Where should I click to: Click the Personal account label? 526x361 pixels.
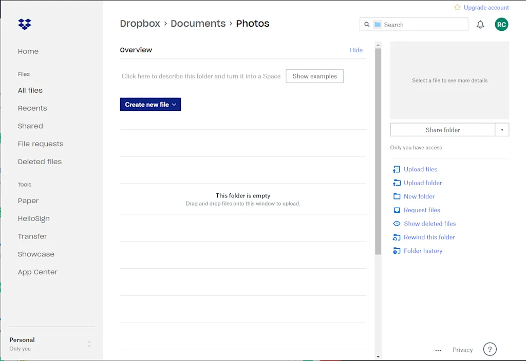tap(22, 339)
